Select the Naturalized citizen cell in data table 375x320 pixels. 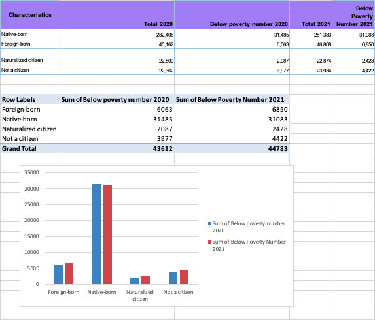coord(30,57)
